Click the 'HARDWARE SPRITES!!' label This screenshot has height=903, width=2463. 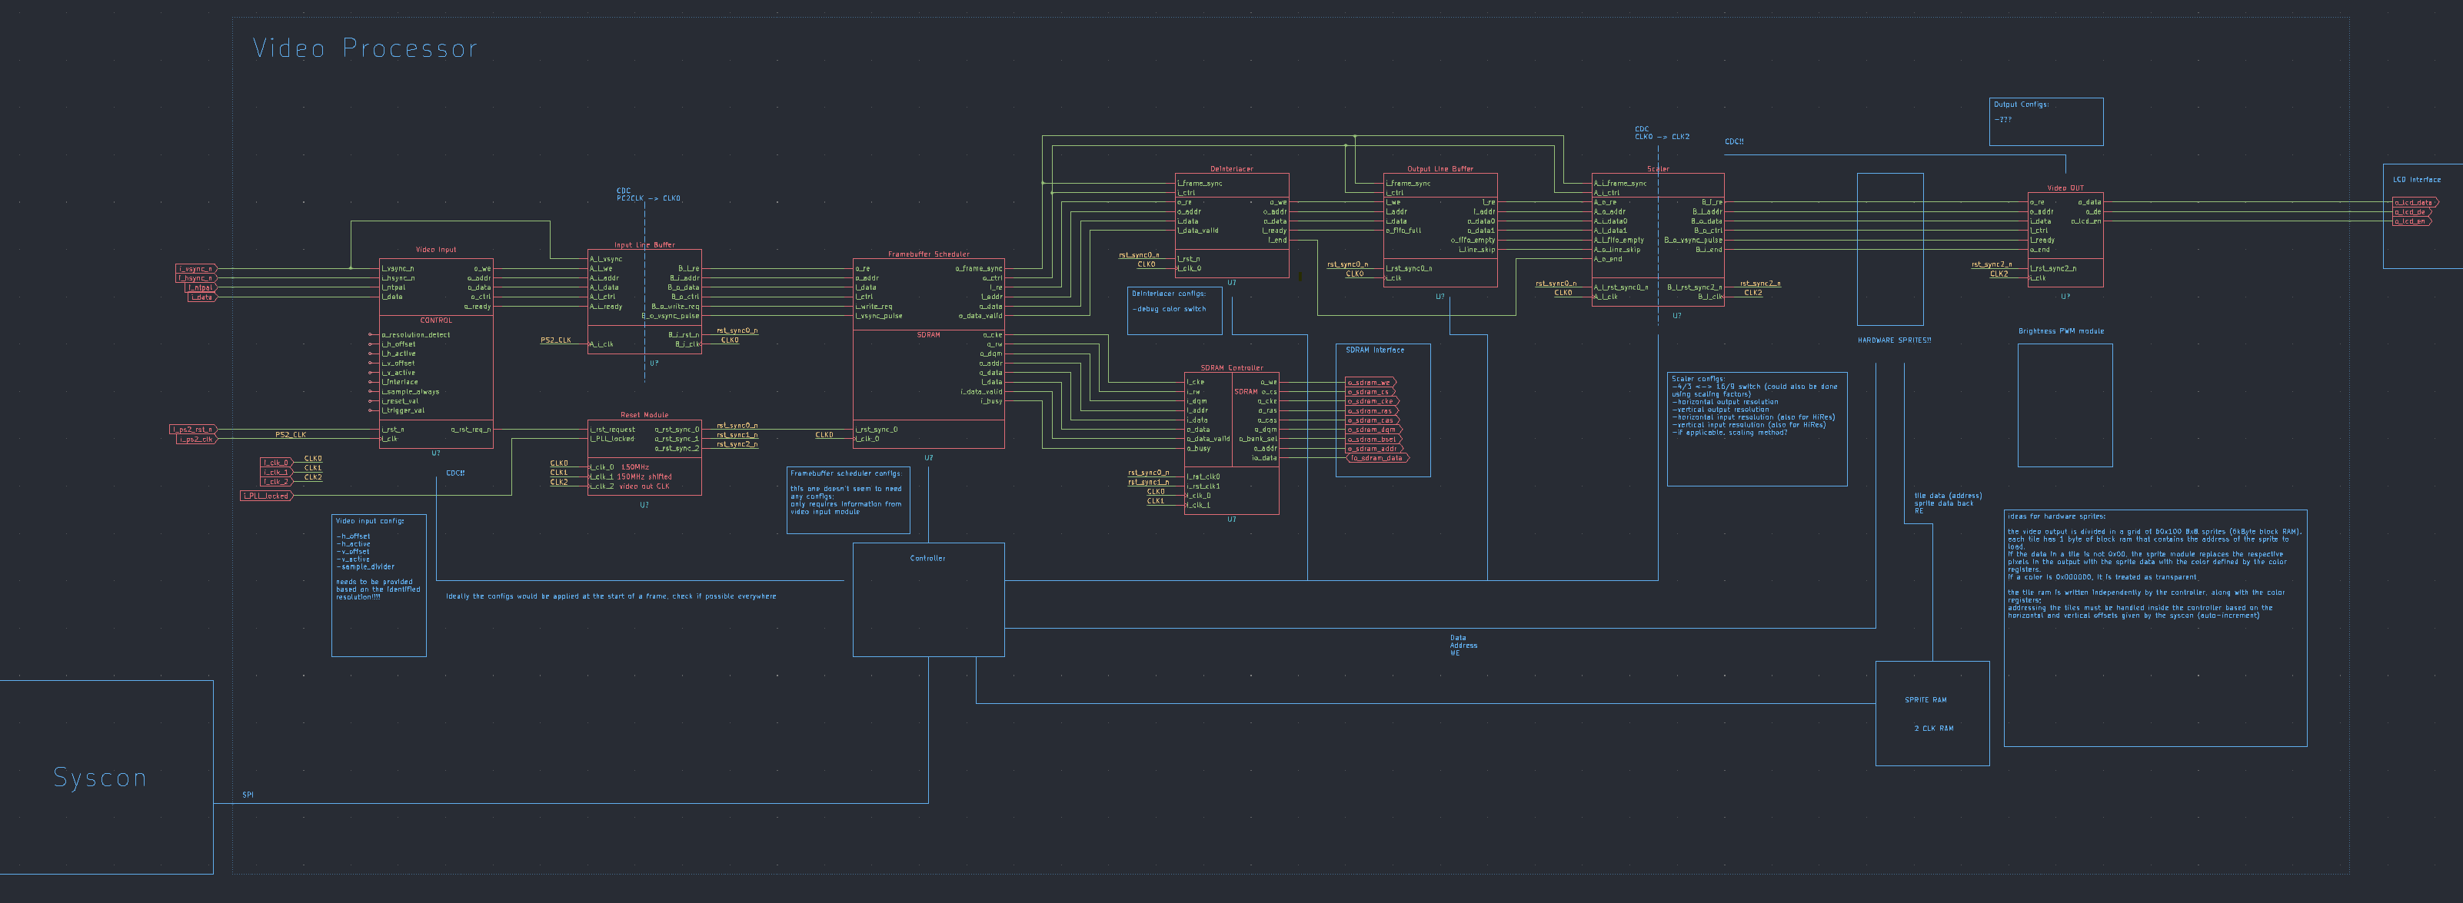[1894, 340]
